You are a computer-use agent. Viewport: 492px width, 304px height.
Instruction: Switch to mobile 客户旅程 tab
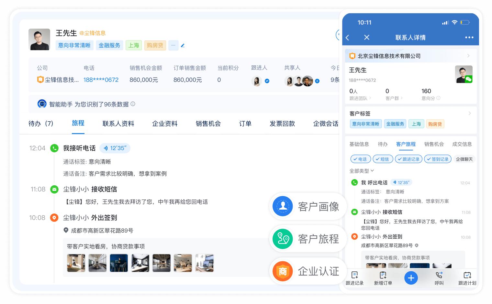(406, 144)
